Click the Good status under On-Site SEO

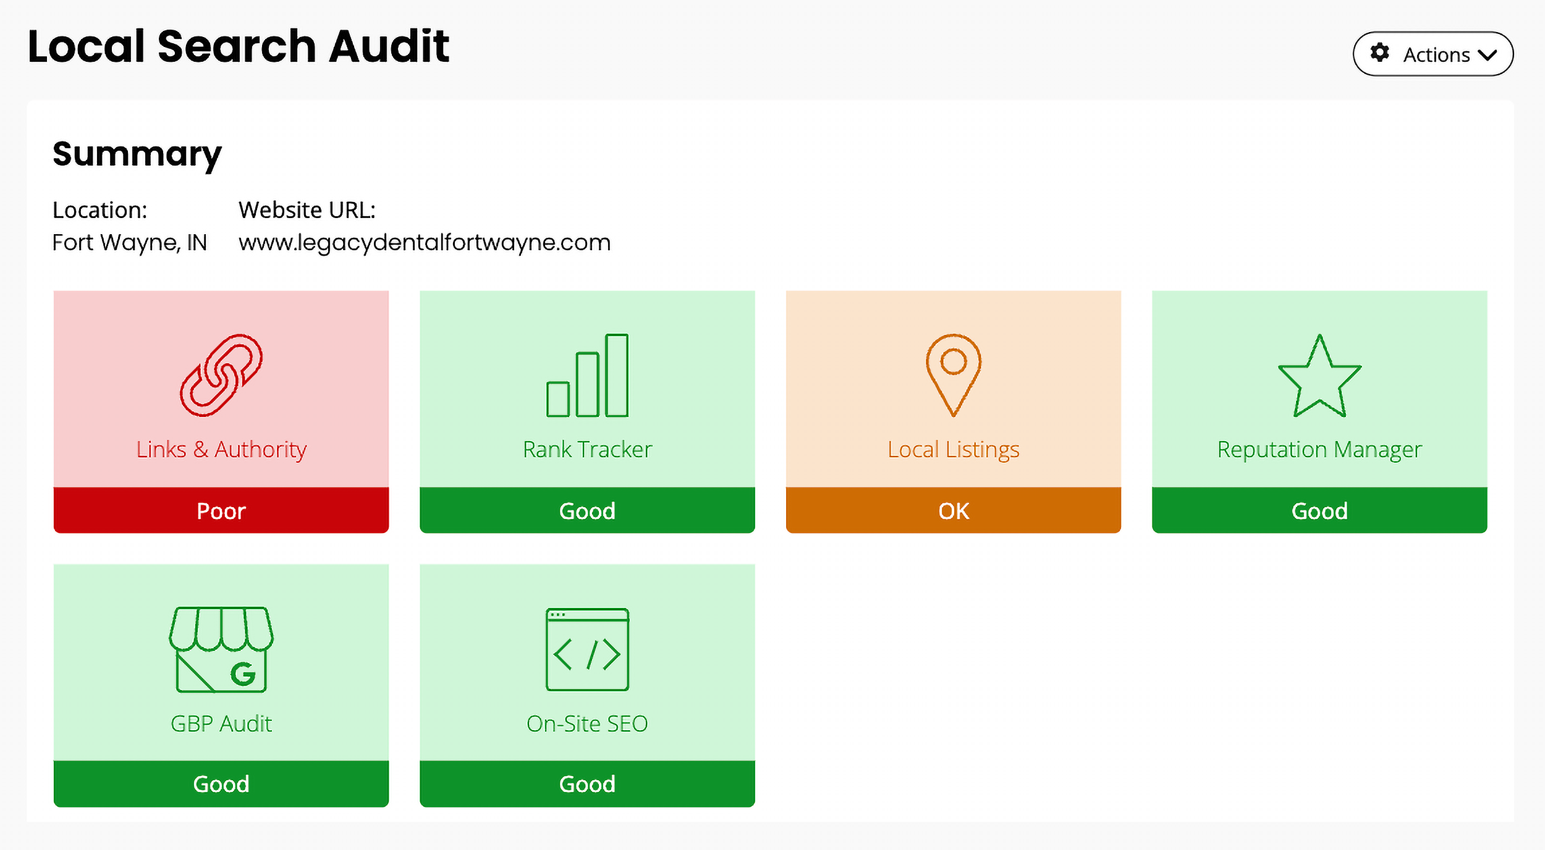pyautogui.click(x=587, y=784)
